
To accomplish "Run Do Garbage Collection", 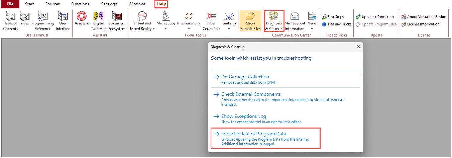I will pyautogui.click(x=245, y=77).
